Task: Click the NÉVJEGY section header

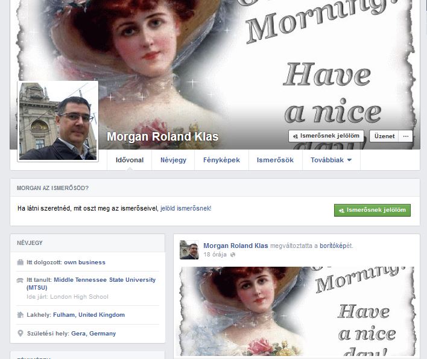Action: [30, 243]
